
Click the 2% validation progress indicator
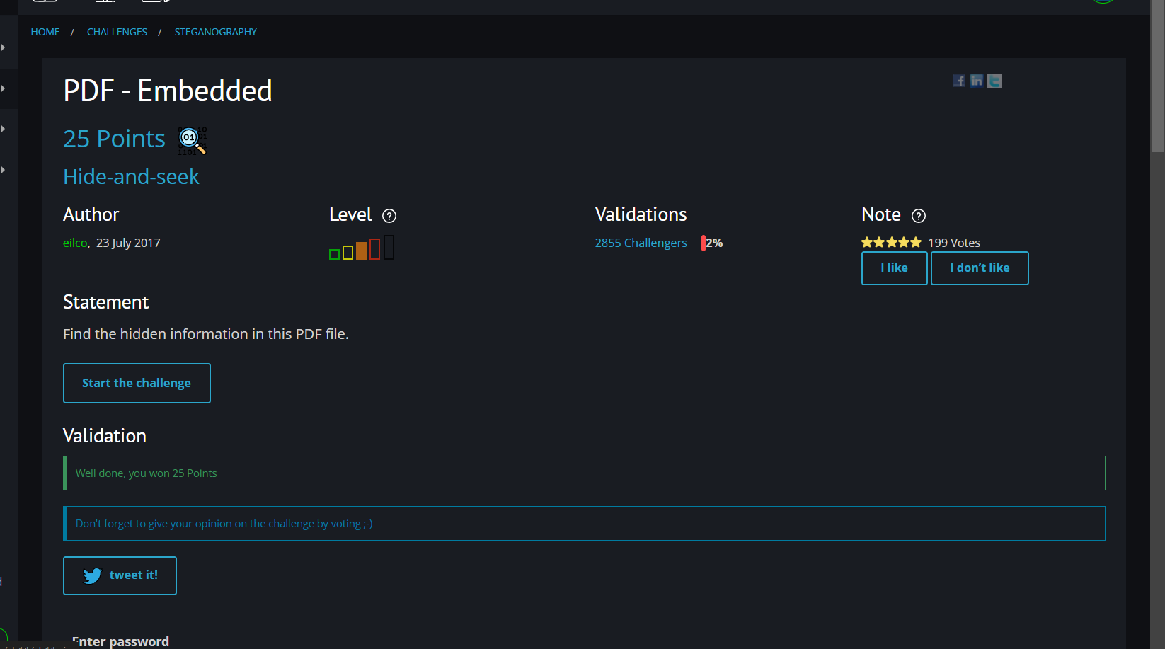(x=712, y=243)
